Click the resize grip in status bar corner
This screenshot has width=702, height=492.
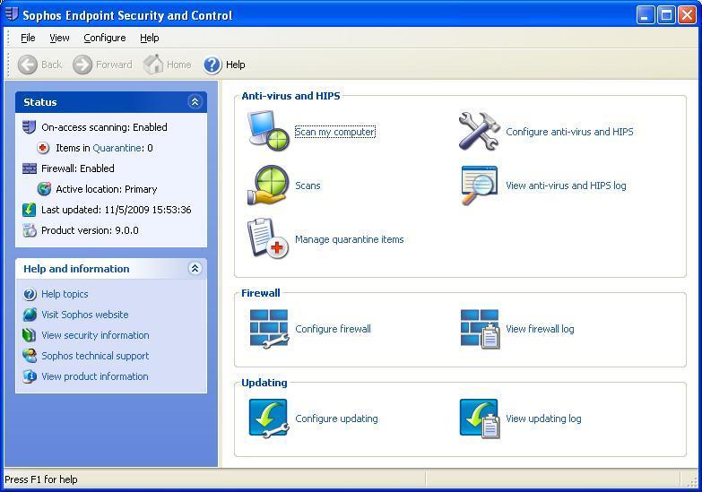(693, 481)
